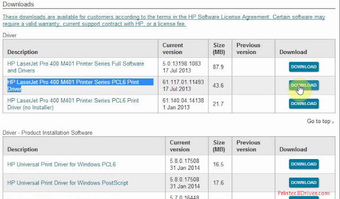The height and width of the screenshot is (199, 340).
Task: Download the PCL6 driver with no installer
Action: pyautogui.click(x=304, y=103)
